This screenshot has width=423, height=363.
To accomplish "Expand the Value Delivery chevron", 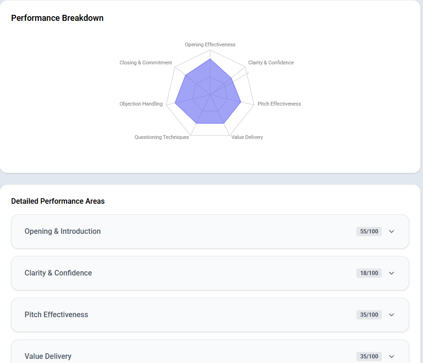I will coord(392,356).
